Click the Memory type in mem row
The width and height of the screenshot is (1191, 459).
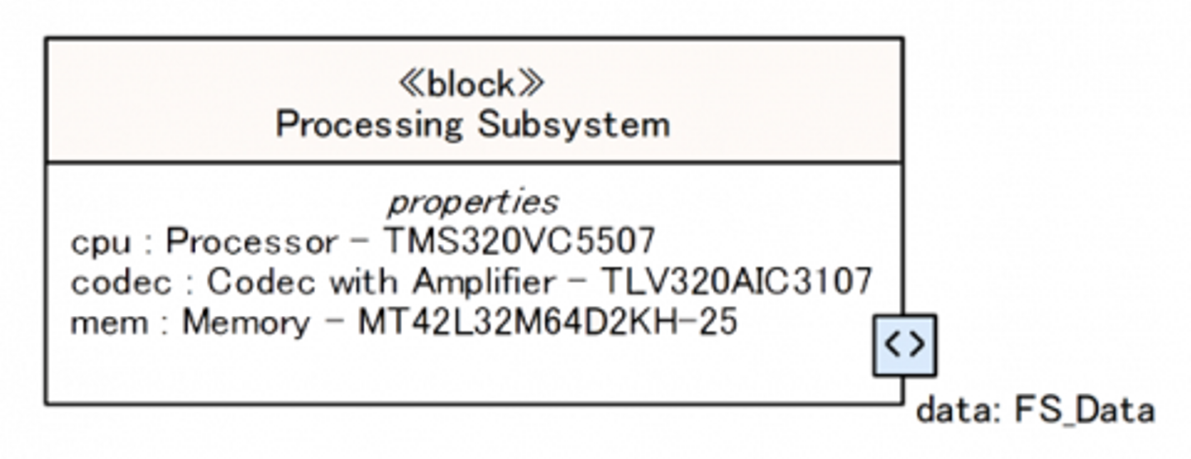coord(245,322)
